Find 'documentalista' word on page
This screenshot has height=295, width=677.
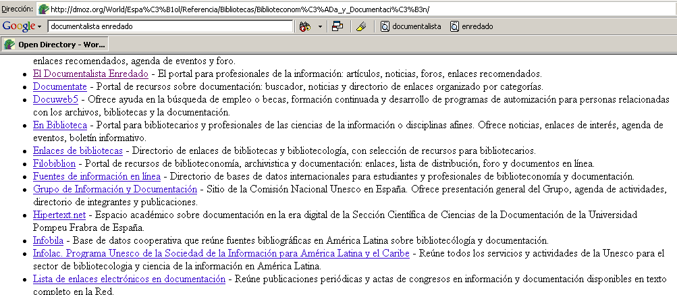click(x=410, y=26)
